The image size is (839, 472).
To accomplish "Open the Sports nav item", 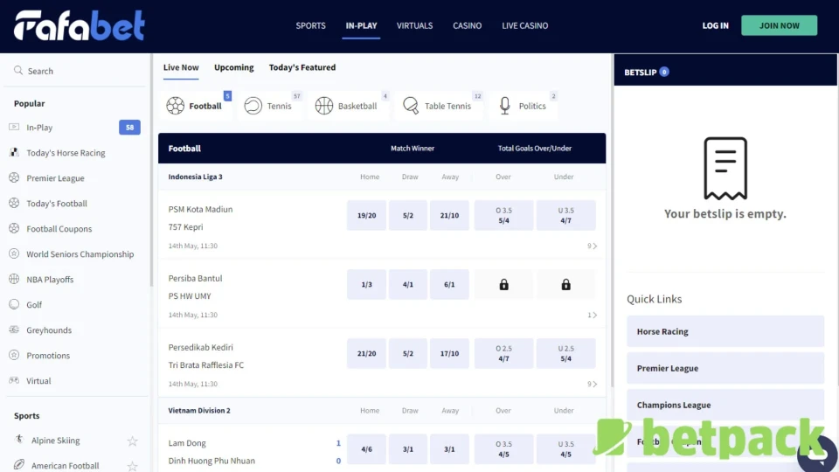I will 310,25.
